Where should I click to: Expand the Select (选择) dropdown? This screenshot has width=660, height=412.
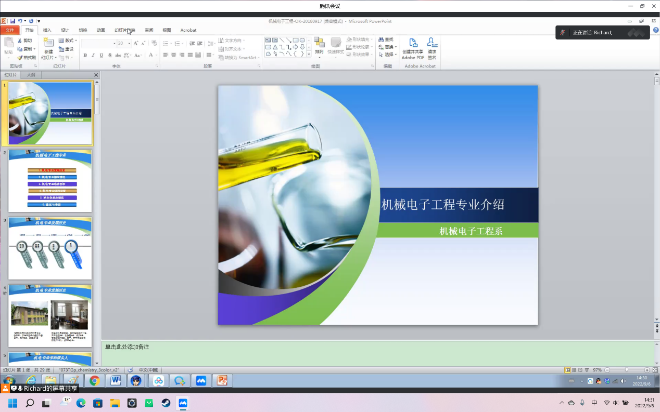[396, 55]
